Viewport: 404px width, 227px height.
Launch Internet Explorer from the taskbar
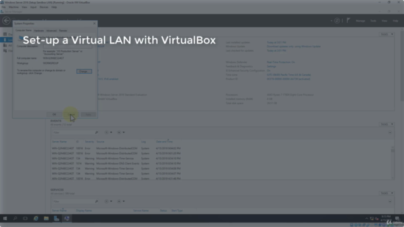click(x=36, y=219)
